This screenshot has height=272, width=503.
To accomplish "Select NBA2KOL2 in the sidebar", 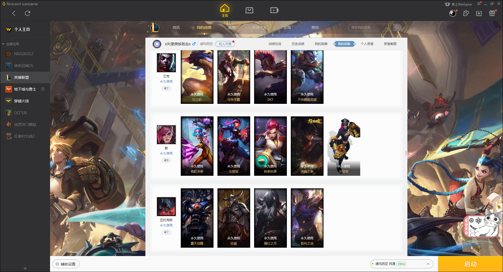I will coord(25,54).
